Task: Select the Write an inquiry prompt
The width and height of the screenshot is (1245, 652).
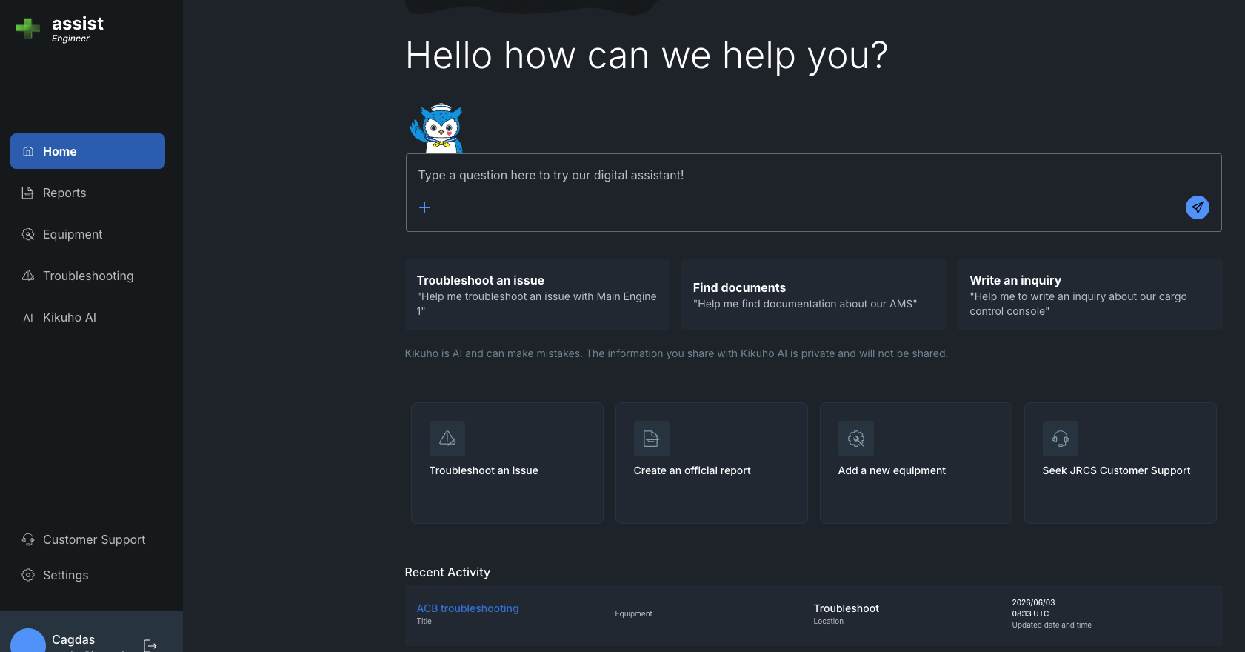Action: pos(1089,295)
